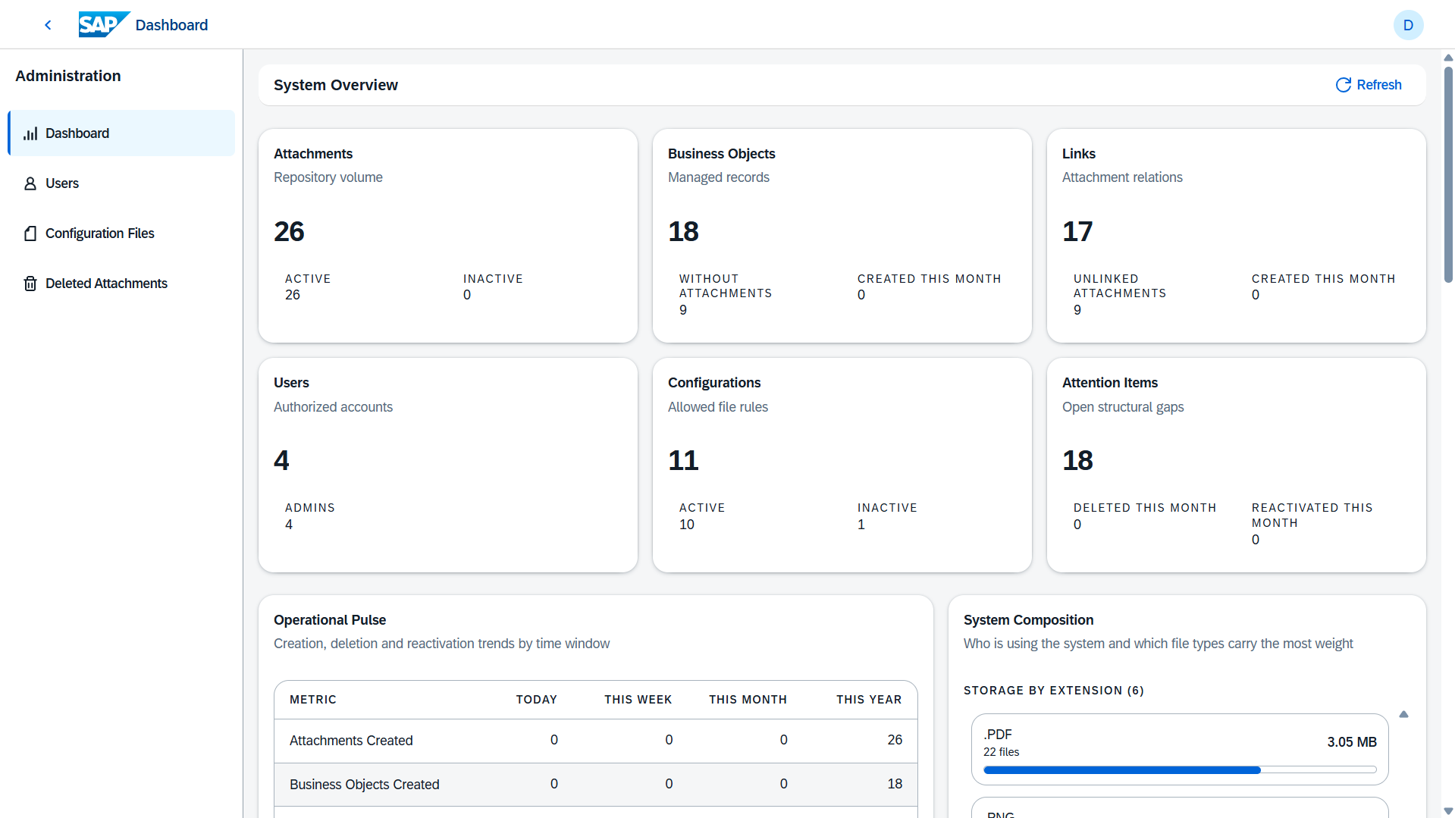This screenshot has height=818, width=1455.
Task: Select Configuration Files in the sidebar
Action: (x=121, y=233)
